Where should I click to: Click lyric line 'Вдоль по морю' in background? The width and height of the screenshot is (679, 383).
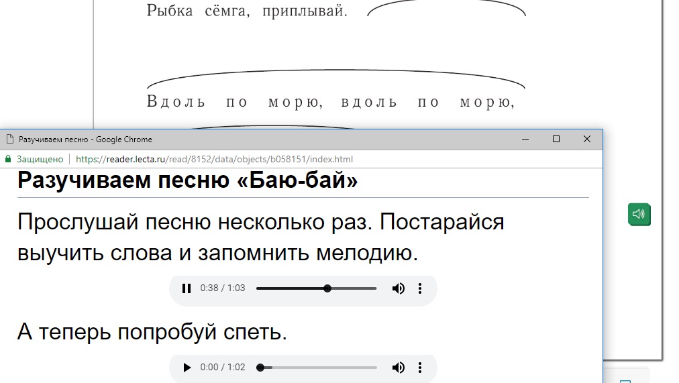[x=331, y=102]
